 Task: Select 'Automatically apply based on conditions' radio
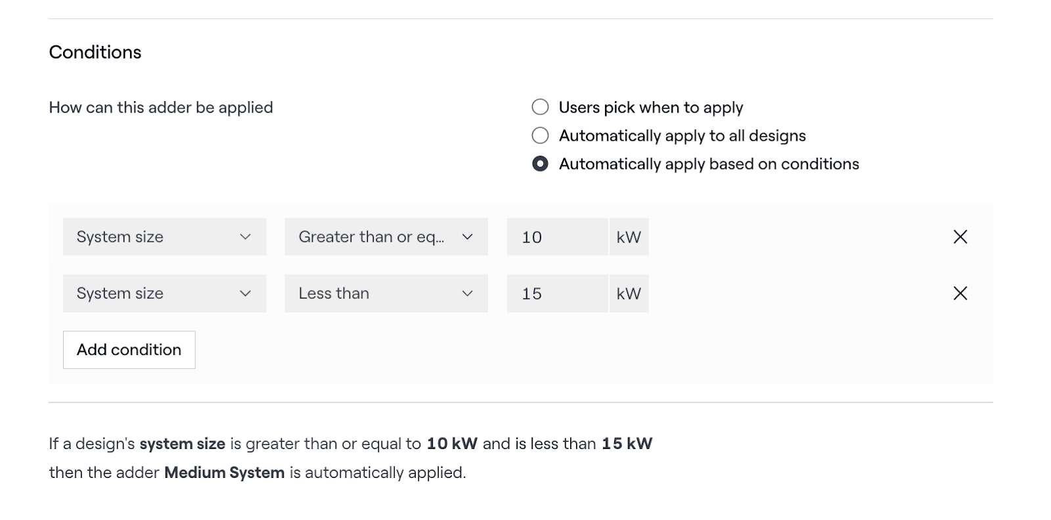(540, 164)
